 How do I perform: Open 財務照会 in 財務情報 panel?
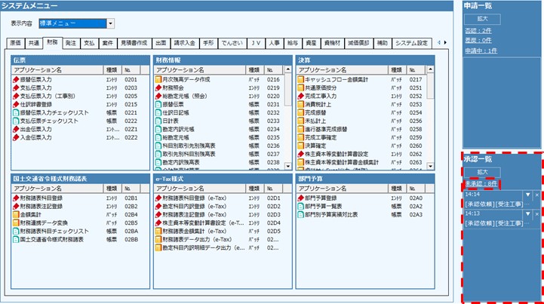point(174,88)
